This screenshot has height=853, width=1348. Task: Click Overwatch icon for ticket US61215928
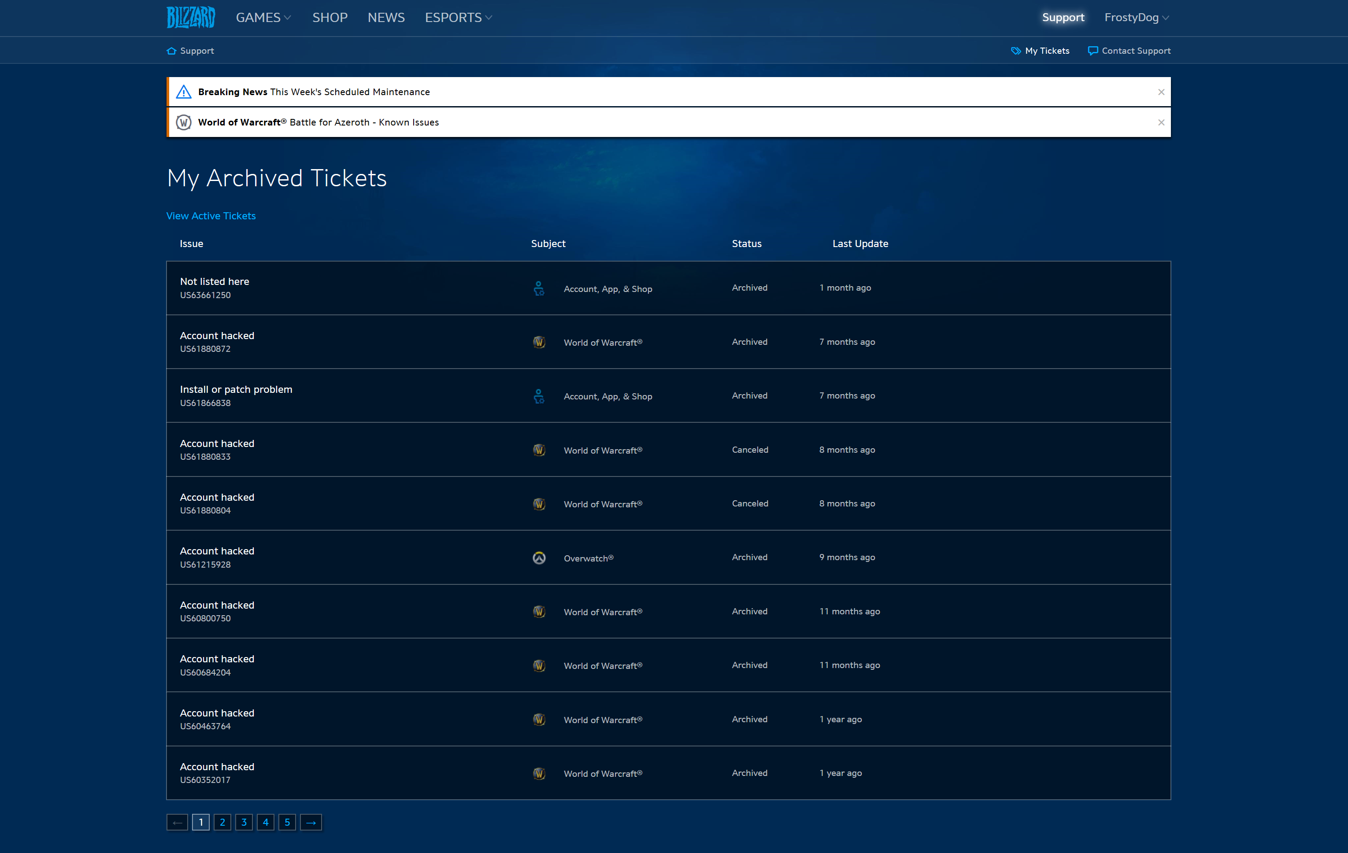click(539, 558)
